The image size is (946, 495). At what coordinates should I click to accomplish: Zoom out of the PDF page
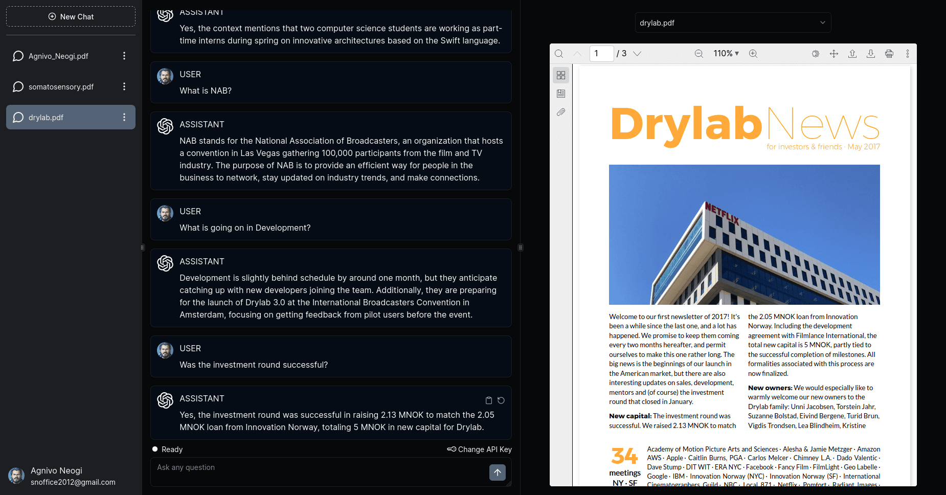tap(699, 53)
